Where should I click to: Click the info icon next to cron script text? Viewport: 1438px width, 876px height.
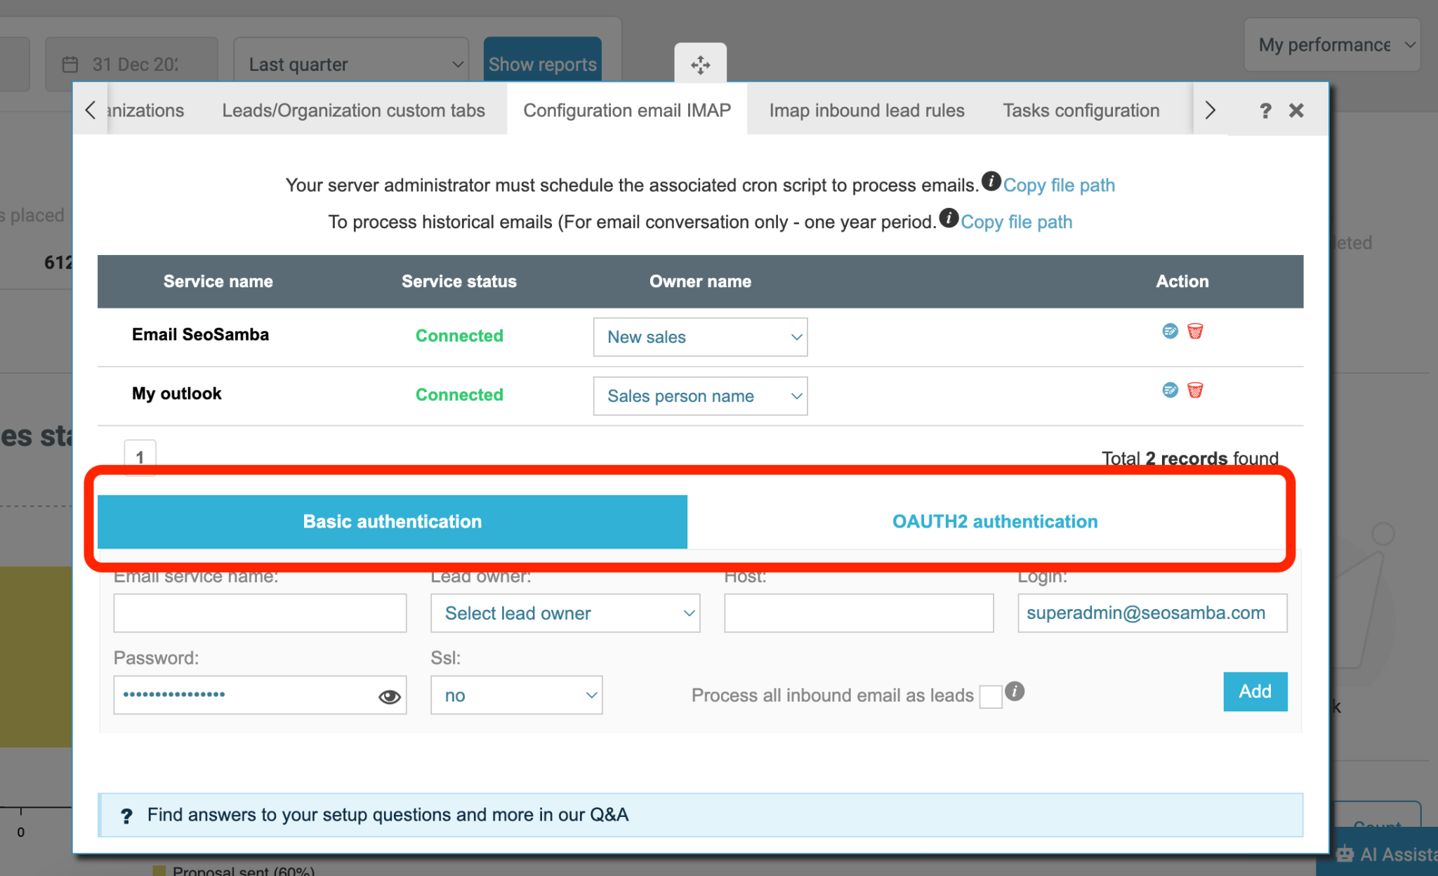tap(991, 183)
